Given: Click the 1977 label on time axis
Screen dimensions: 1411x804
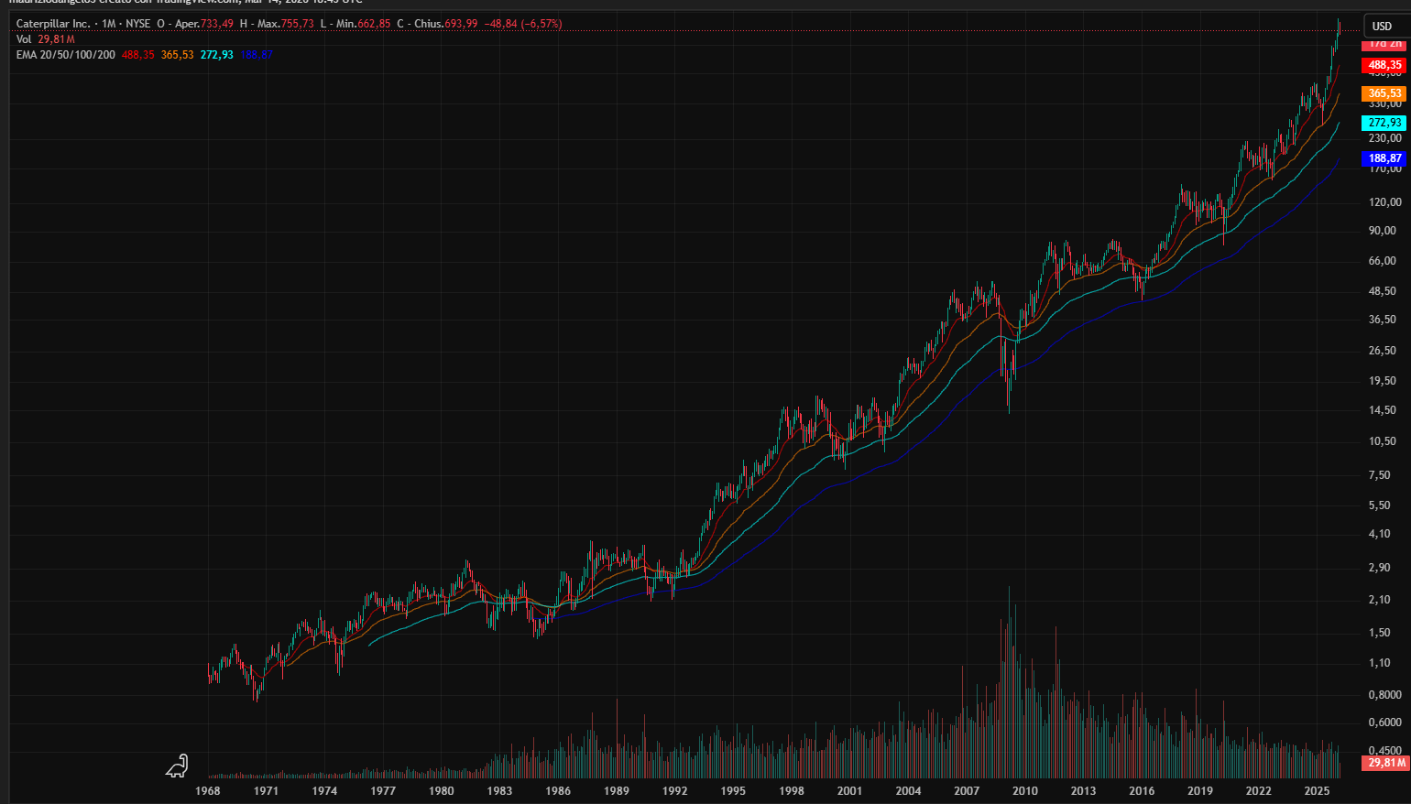Looking at the screenshot, I should [x=383, y=791].
